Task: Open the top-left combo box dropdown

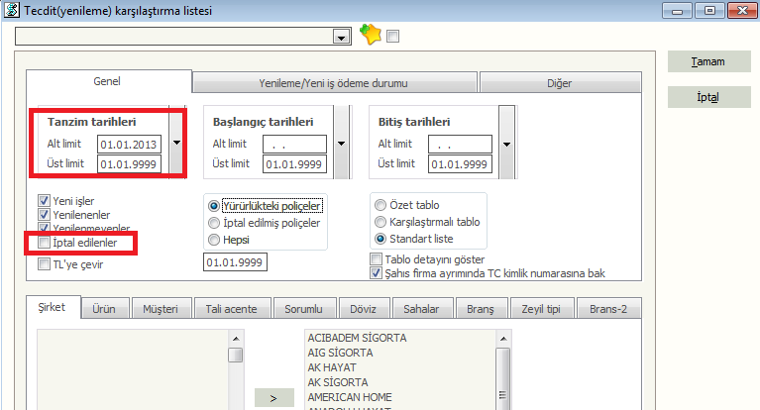Action: [342, 37]
